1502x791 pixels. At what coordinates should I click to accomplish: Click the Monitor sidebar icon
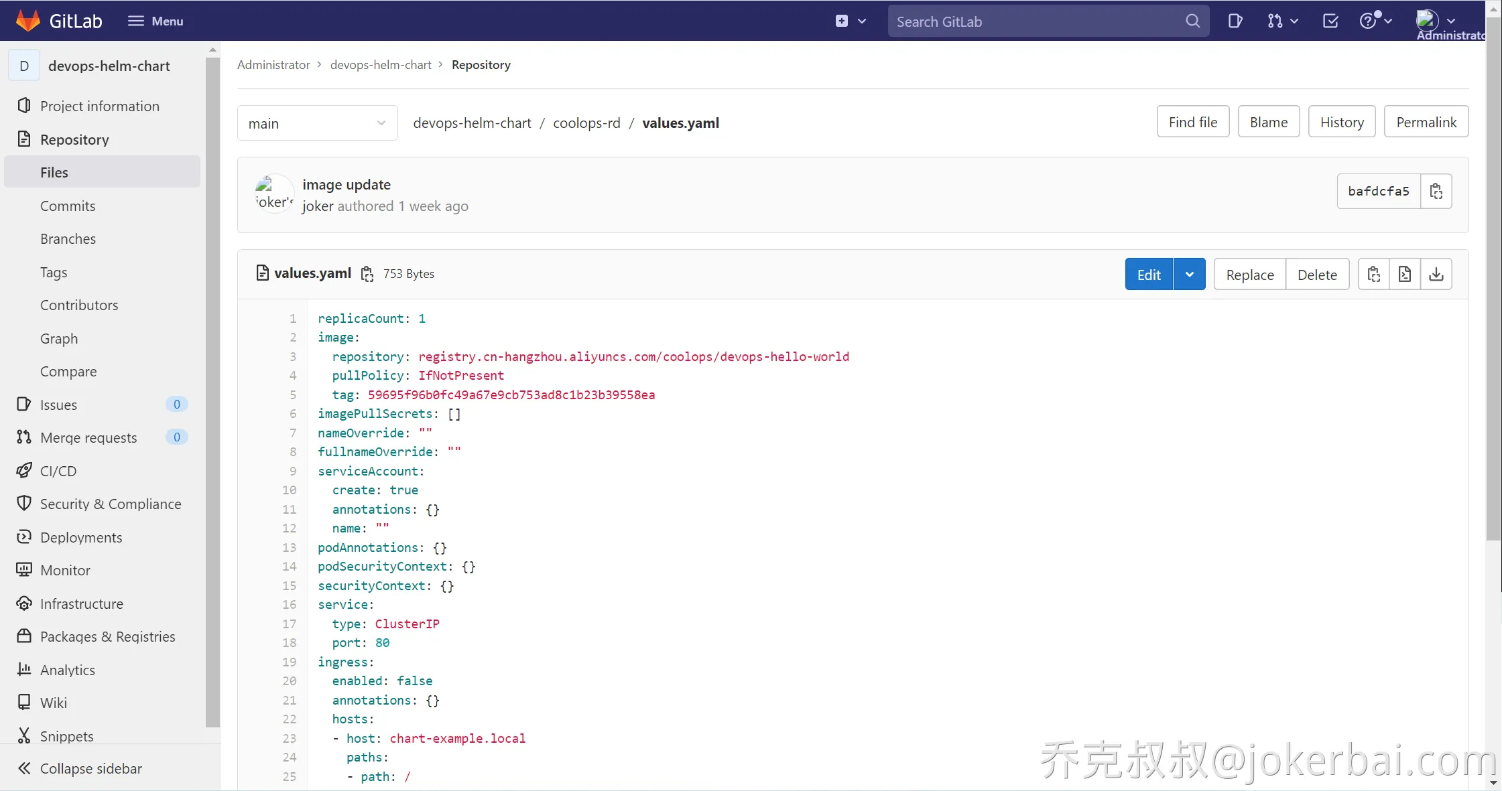click(x=23, y=570)
